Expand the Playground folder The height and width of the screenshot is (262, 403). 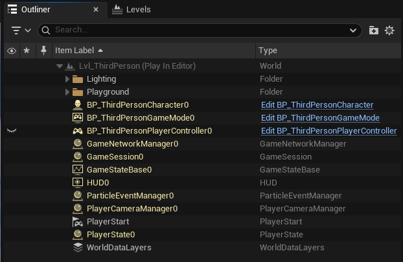pyautogui.click(x=67, y=92)
